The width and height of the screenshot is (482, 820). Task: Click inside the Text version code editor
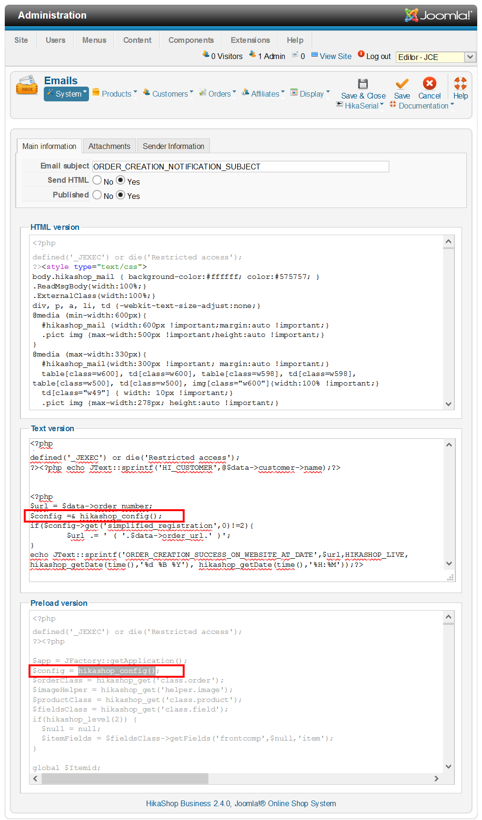[x=236, y=510]
